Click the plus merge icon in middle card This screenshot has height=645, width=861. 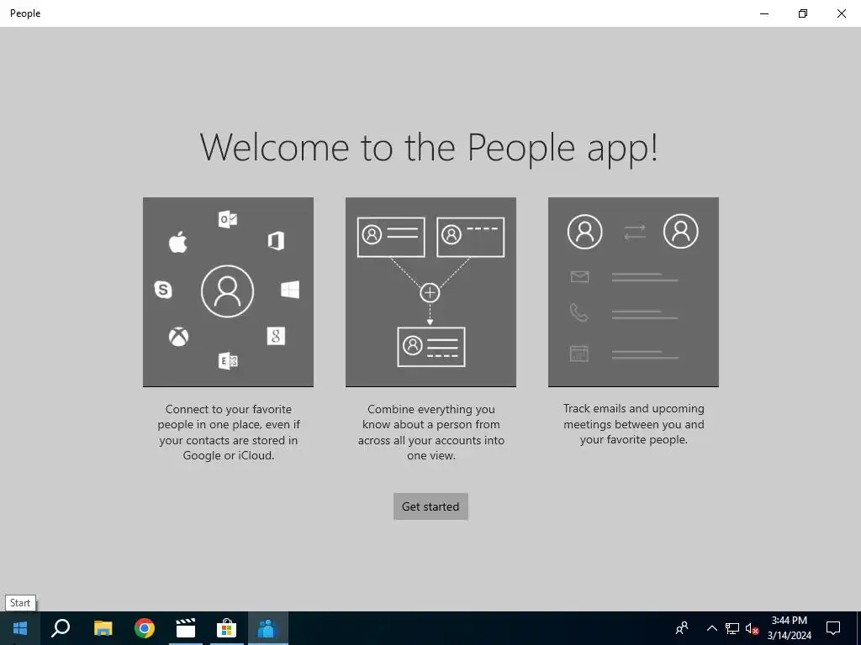point(430,293)
